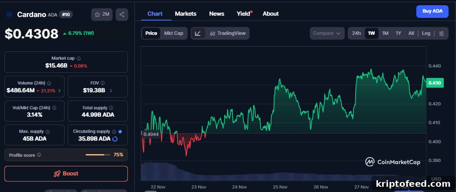Select the Price toggle
456x192 pixels.
(151, 34)
